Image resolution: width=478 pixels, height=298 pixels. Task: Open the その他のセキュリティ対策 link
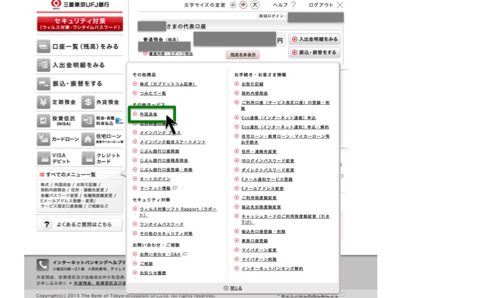[166, 234]
